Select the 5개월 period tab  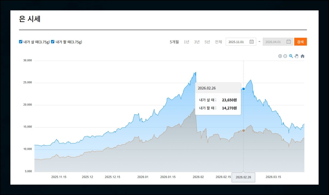tap(174, 42)
